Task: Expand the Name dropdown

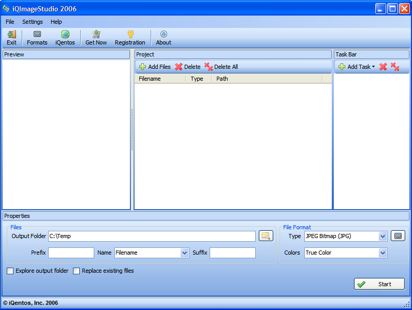Action: pyautogui.click(x=184, y=253)
